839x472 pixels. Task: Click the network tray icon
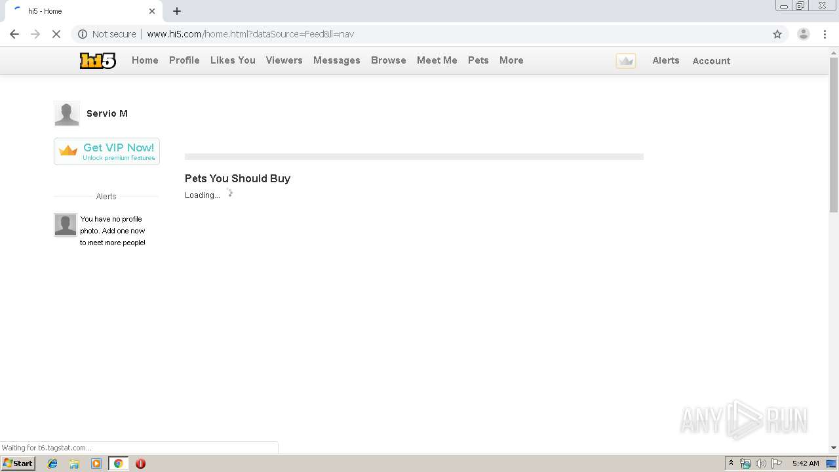point(745,463)
